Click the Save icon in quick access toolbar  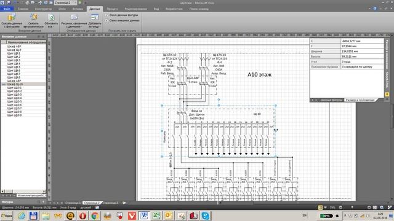(x=9, y=2)
